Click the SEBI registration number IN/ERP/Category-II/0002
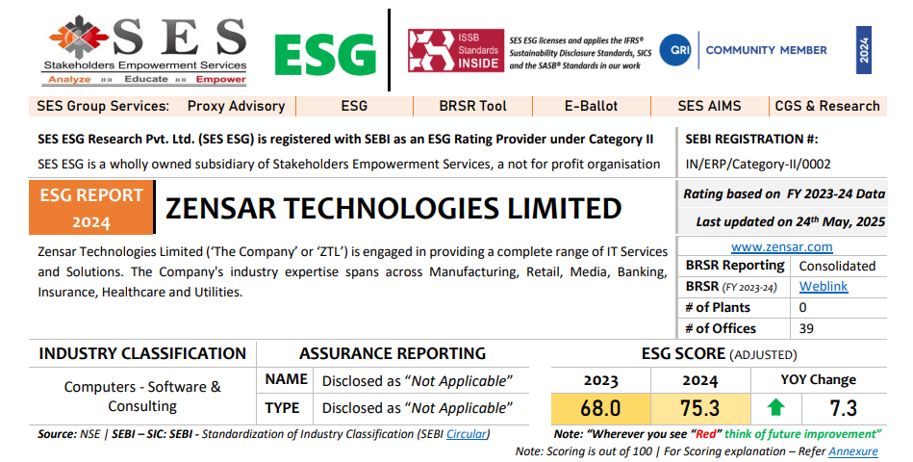 [758, 165]
